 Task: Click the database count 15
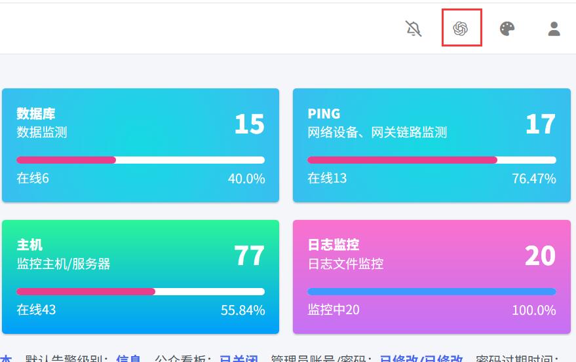(x=249, y=124)
